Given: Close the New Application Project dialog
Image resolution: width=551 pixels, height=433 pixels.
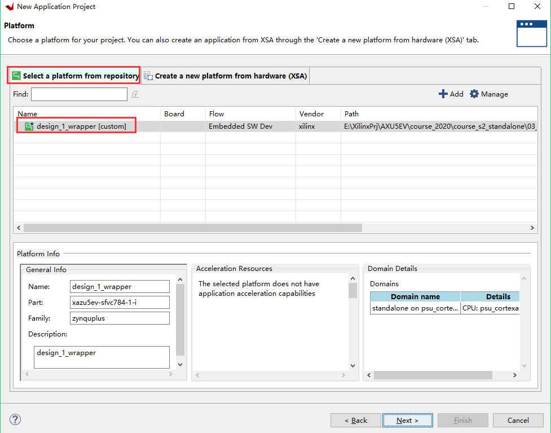Looking at the screenshot, I should pyautogui.click(x=537, y=6).
